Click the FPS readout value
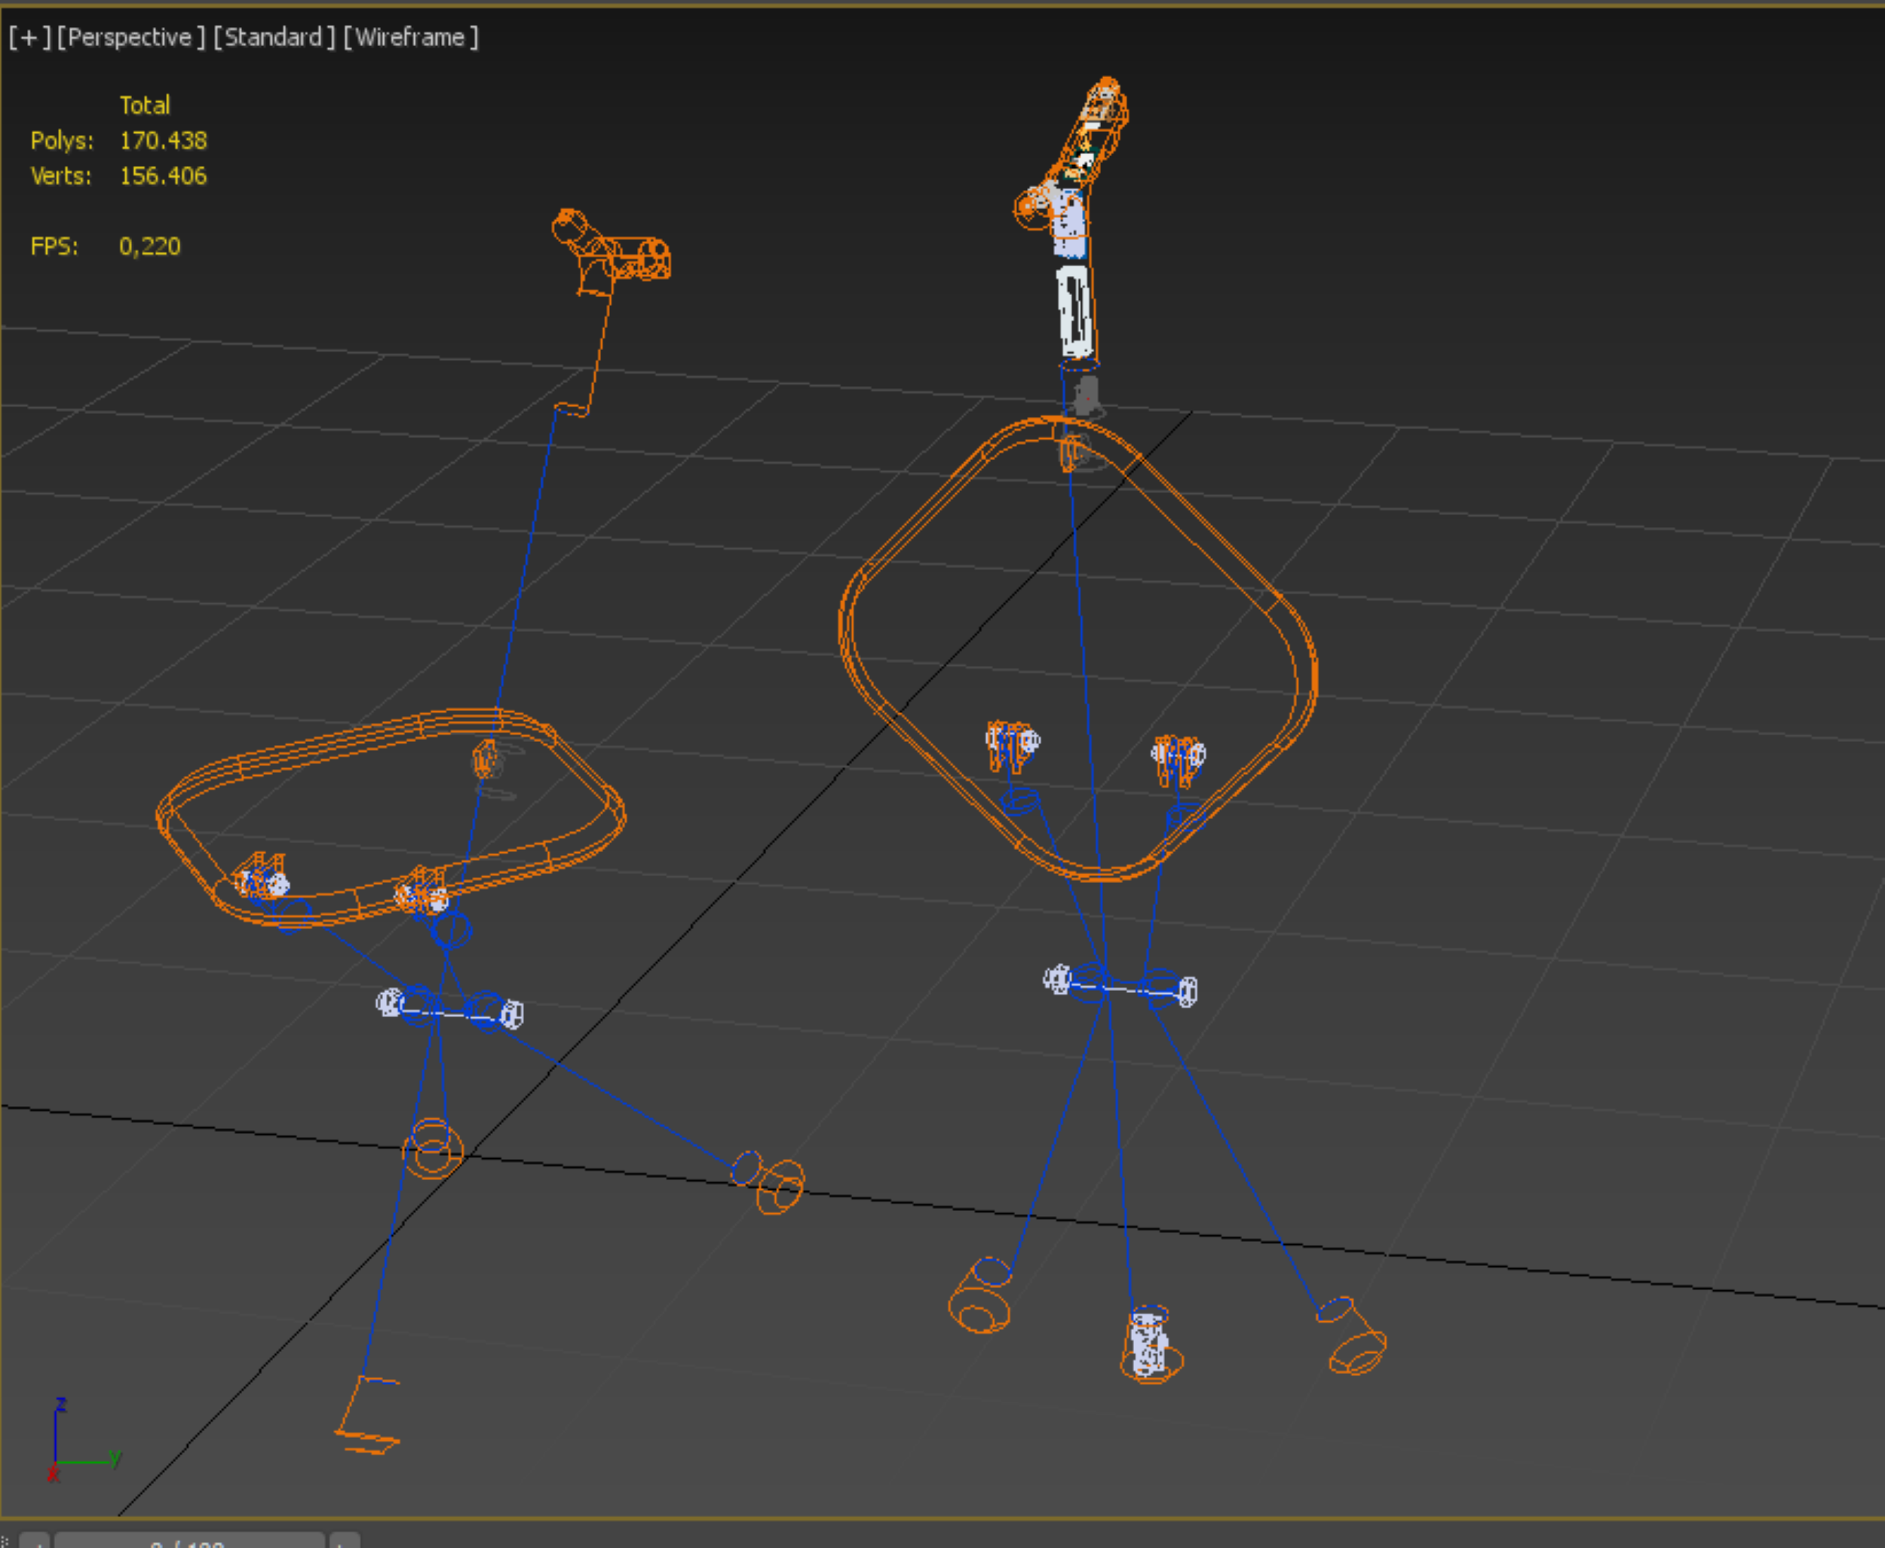The image size is (1885, 1548). pos(150,246)
